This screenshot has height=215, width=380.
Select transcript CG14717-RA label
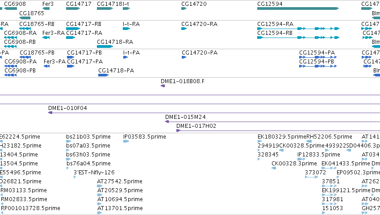pos(84,33)
